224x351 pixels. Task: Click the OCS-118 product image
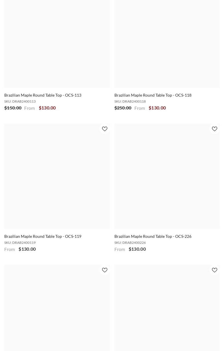167,43
